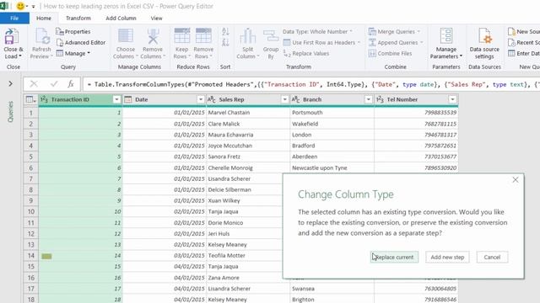The image size is (540, 303).
Task: Select the cell "Marvel Chastain"
Action: point(248,113)
